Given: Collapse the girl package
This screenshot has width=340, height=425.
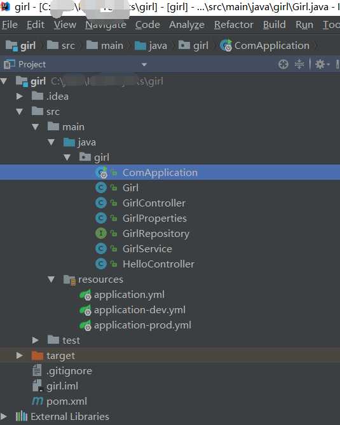Looking at the screenshot, I should [67, 158].
